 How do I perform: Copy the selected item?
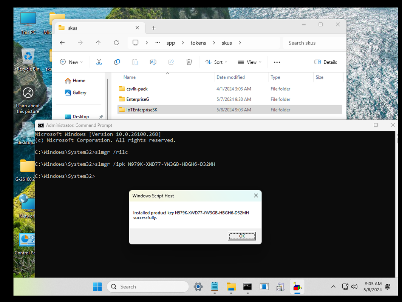tap(117, 62)
